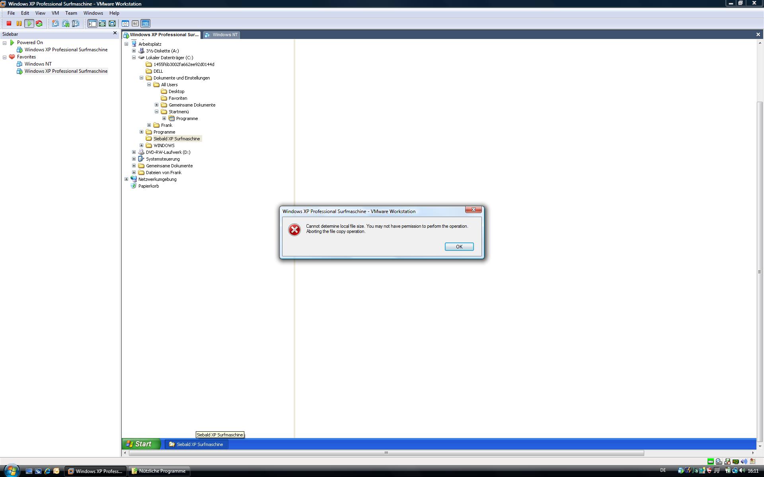
Task: Open the VM menu
Action: (55, 13)
